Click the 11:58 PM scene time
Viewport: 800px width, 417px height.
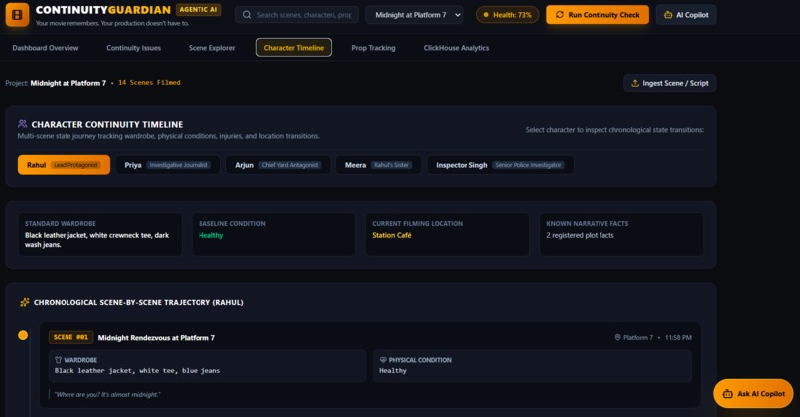tap(678, 337)
